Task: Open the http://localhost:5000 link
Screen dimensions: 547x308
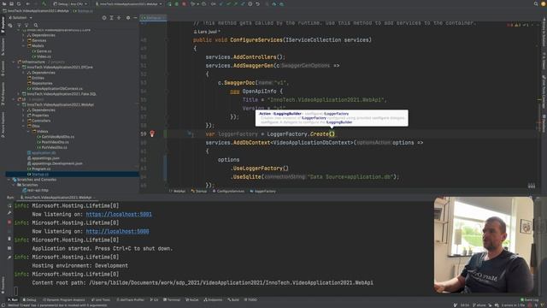Action: click(118, 232)
